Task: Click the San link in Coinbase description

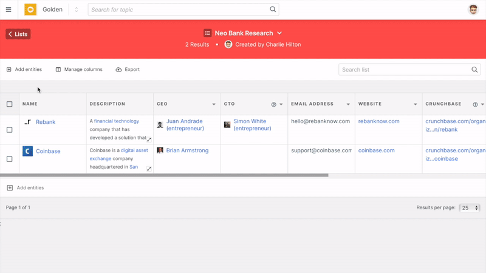Action: click(x=134, y=167)
